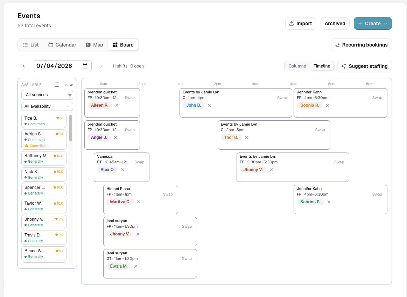Viewport: 407px width, 297px height.
Task: Open the Map view tab
Action: (x=94, y=45)
